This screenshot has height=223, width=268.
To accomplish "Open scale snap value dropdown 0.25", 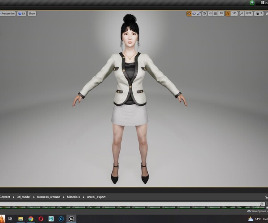I will pos(249,14).
